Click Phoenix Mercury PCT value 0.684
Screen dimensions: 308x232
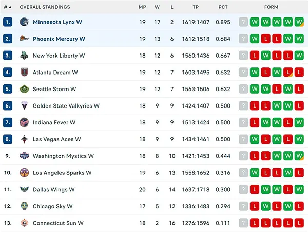223,39
